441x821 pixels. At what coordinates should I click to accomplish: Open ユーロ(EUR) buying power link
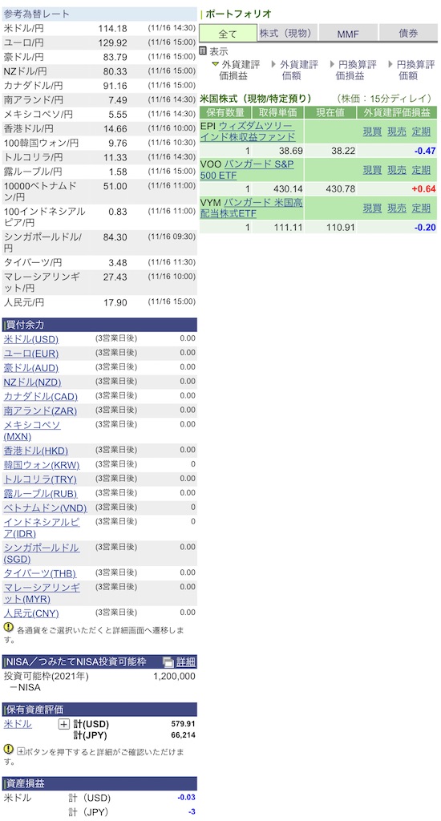click(31, 354)
